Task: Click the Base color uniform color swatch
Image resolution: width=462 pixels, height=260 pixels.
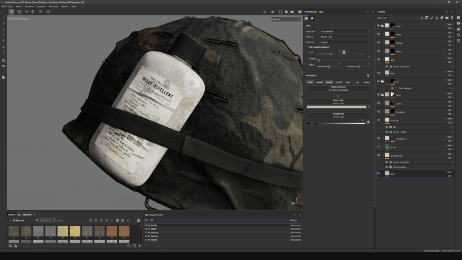Action: 336,107
